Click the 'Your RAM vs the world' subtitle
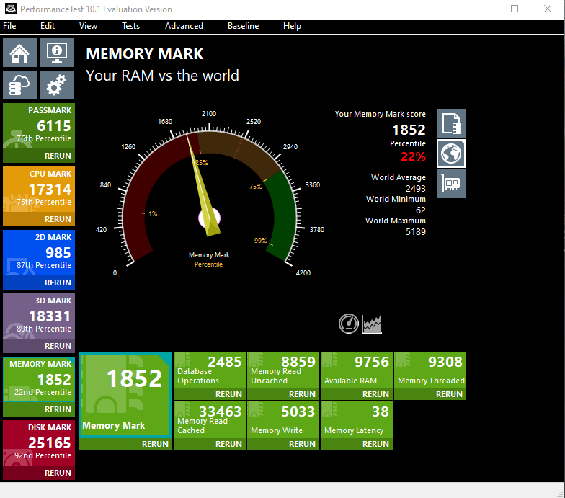Viewport: 565px width, 498px height. (162, 76)
